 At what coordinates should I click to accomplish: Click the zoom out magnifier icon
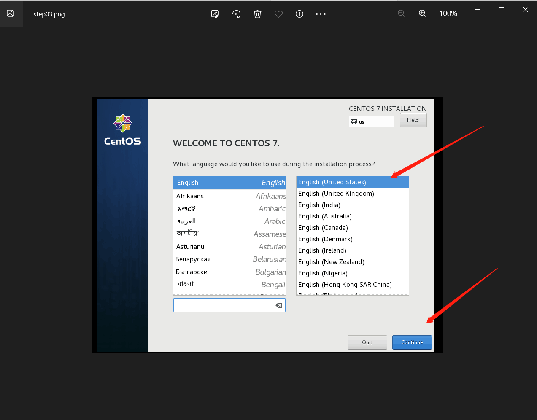pos(402,14)
